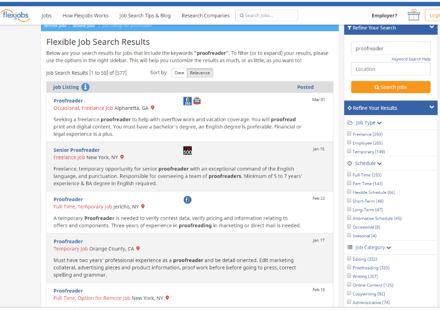Click the Fortune 500 badge on Senior Proofreader
The image size is (440, 310).
(x=187, y=150)
